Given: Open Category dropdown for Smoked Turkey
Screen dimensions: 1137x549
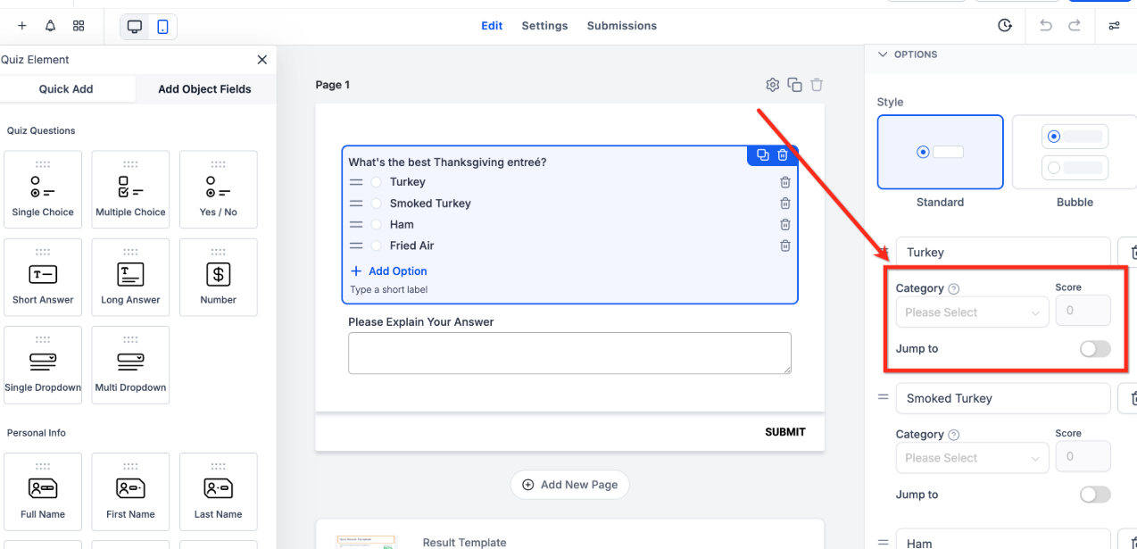Looking at the screenshot, I should click(x=972, y=458).
